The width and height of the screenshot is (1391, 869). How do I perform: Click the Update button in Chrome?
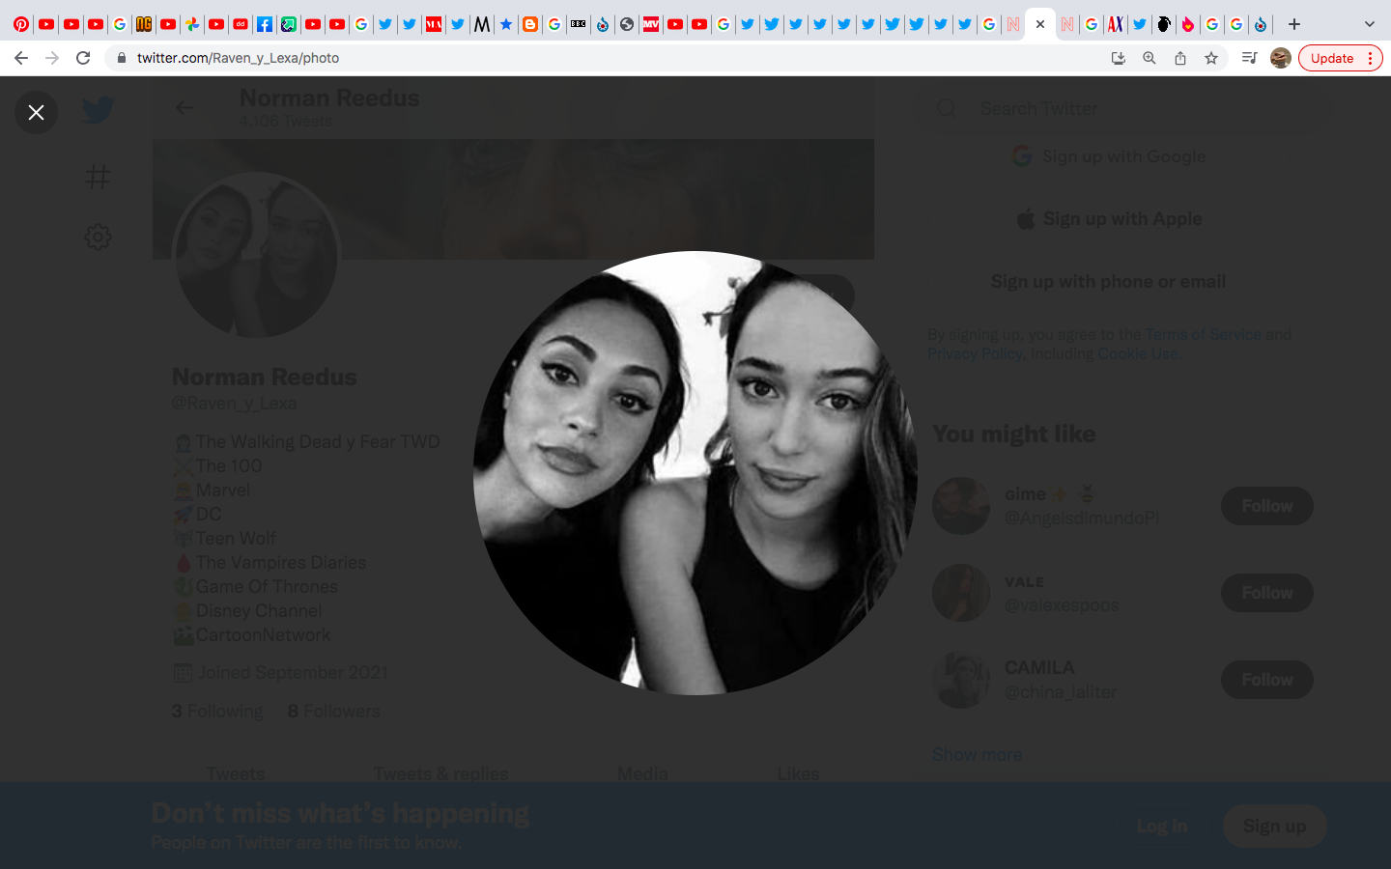[x=1332, y=58]
